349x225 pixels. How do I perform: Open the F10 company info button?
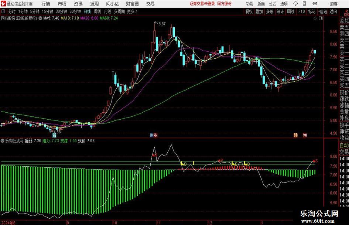pos(301,11)
